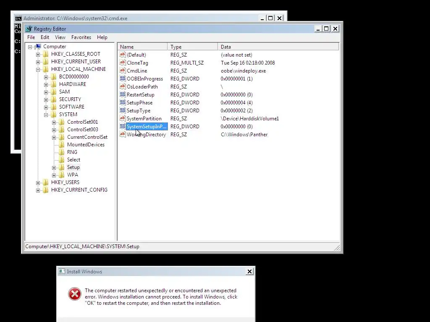Viewport: 430px width, 322px height.
Task: Click the cmd.exe window title icon
Action: coord(18,18)
